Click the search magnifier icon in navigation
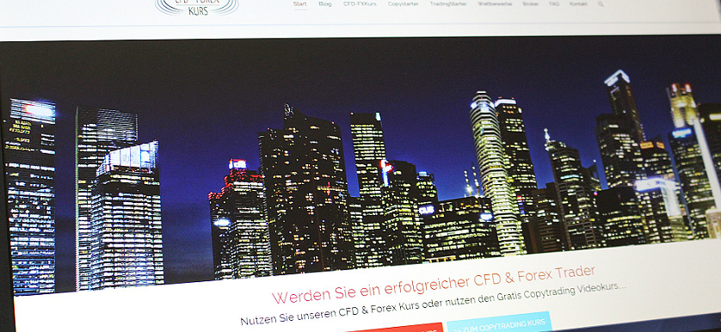This screenshot has width=721, height=332. tap(601, 4)
